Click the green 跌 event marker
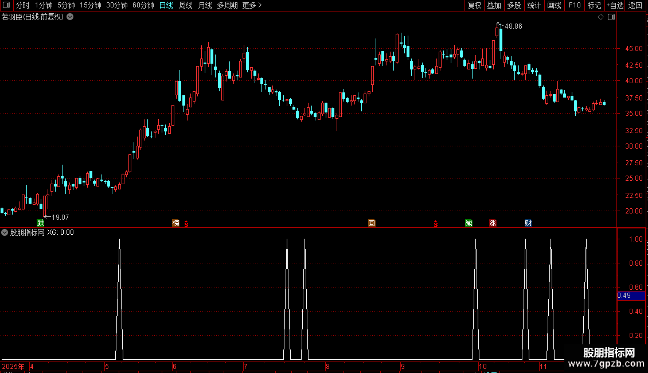648x373 pixels. [x=41, y=223]
